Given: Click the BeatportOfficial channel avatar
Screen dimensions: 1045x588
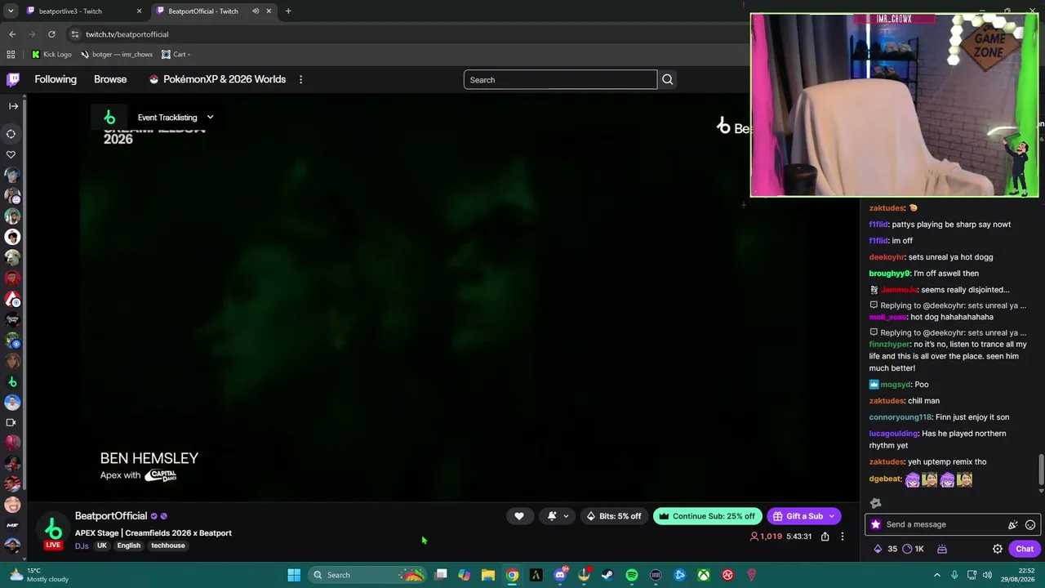Looking at the screenshot, I should [x=53, y=528].
